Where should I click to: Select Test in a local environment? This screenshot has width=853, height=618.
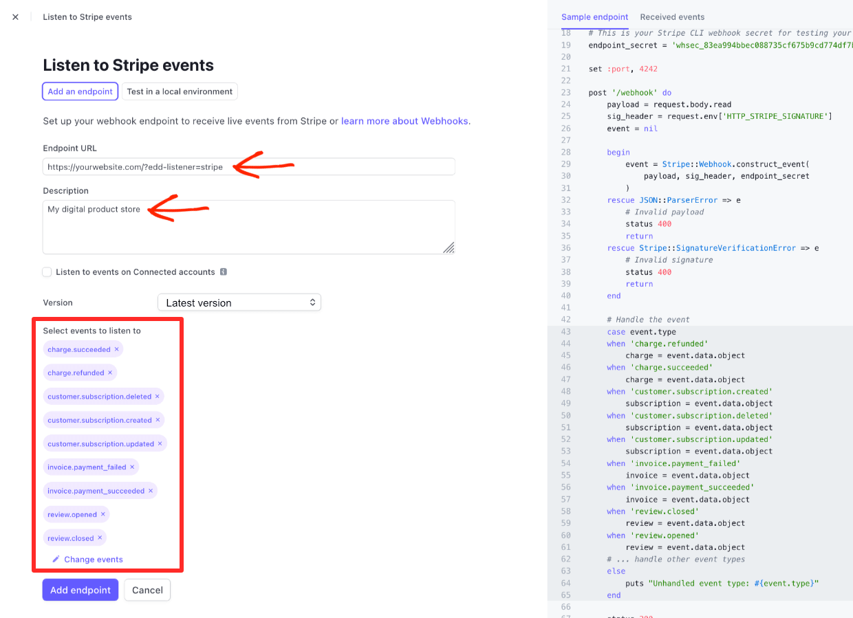(x=180, y=91)
